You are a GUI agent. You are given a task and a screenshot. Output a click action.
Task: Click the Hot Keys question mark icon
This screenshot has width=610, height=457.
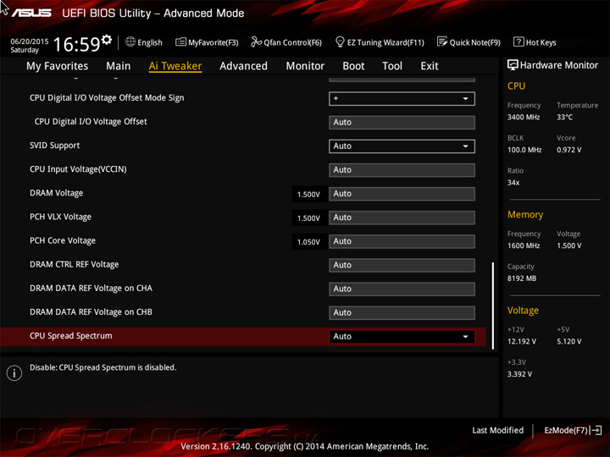518,41
